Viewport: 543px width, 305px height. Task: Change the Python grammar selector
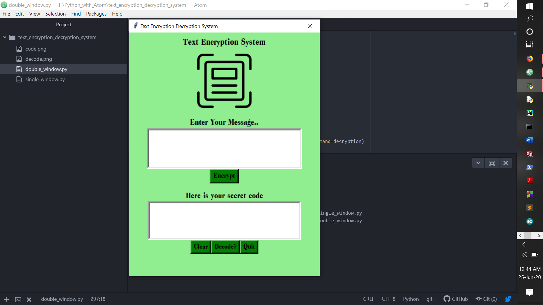[411, 299]
